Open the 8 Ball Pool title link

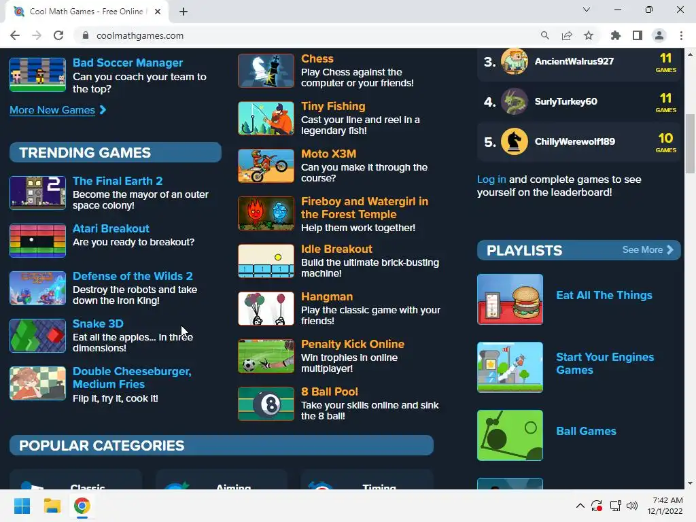click(x=330, y=391)
